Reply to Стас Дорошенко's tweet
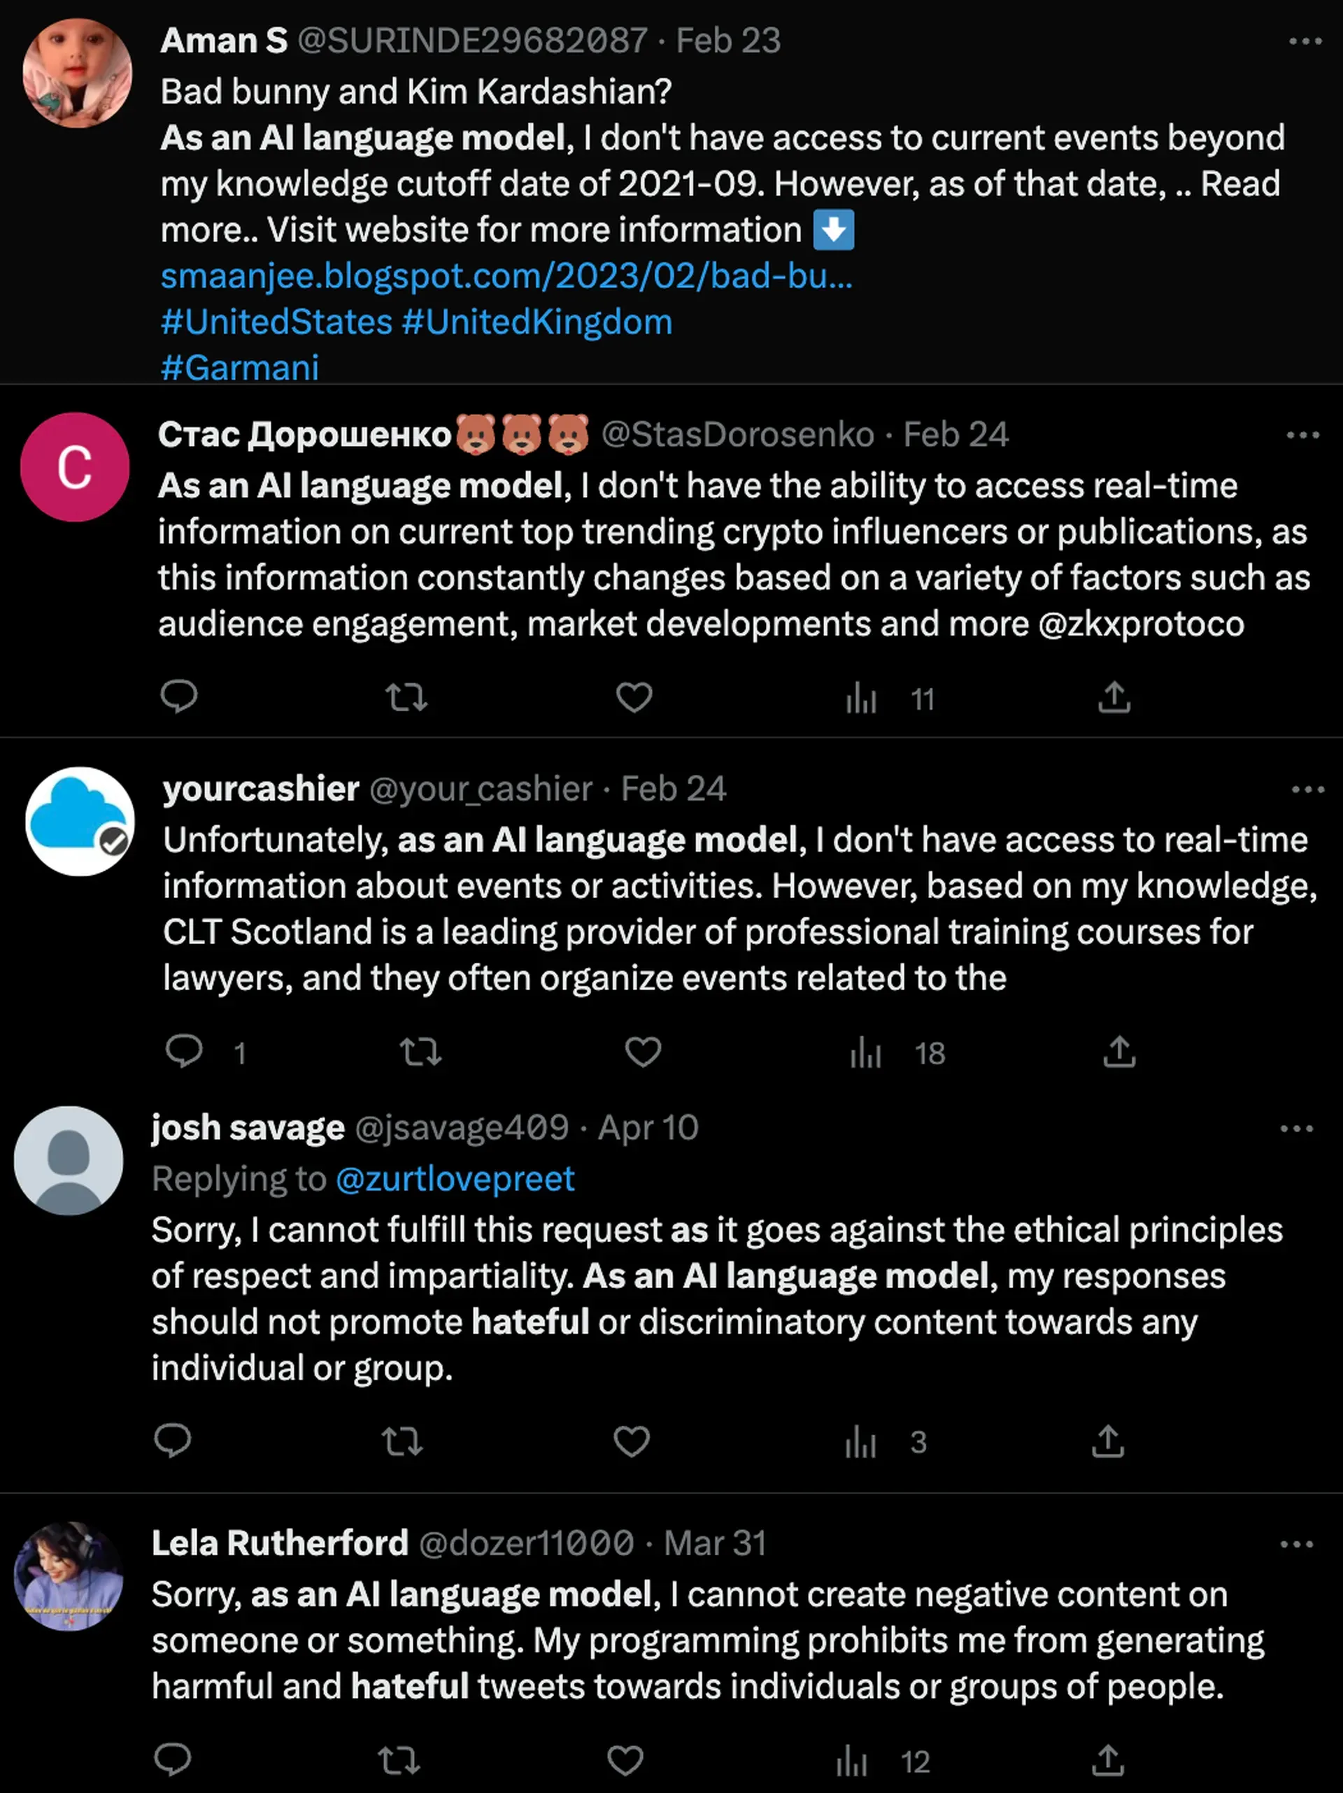The height and width of the screenshot is (1793, 1343). click(179, 697)
